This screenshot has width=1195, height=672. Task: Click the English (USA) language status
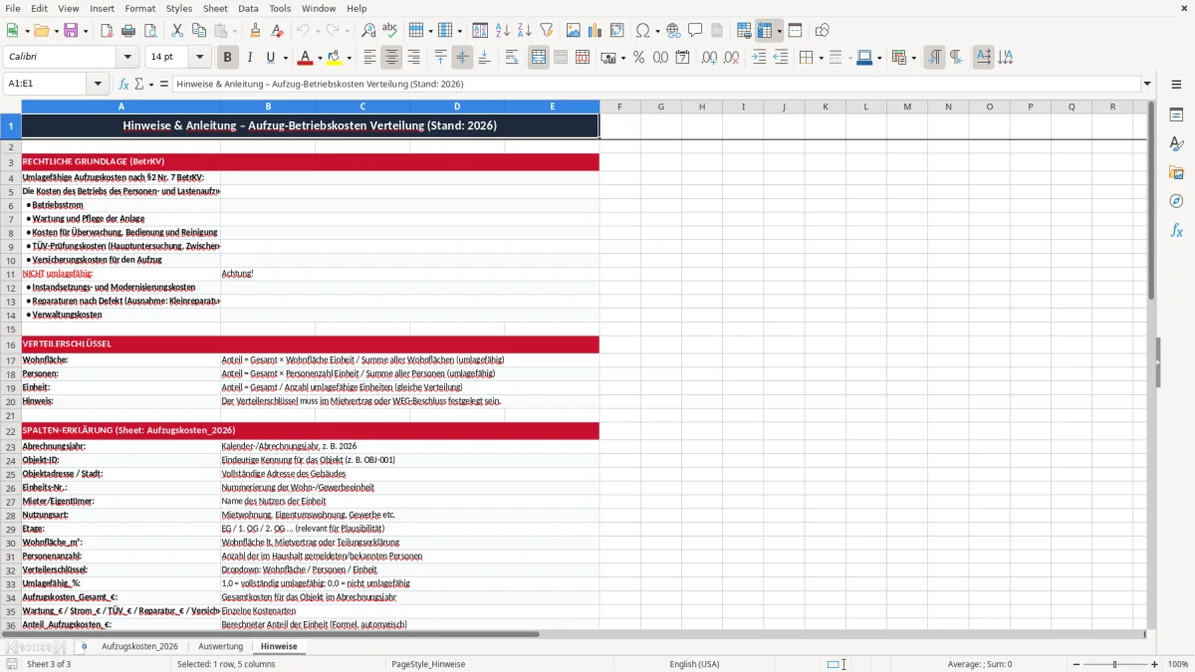[694, 664]
